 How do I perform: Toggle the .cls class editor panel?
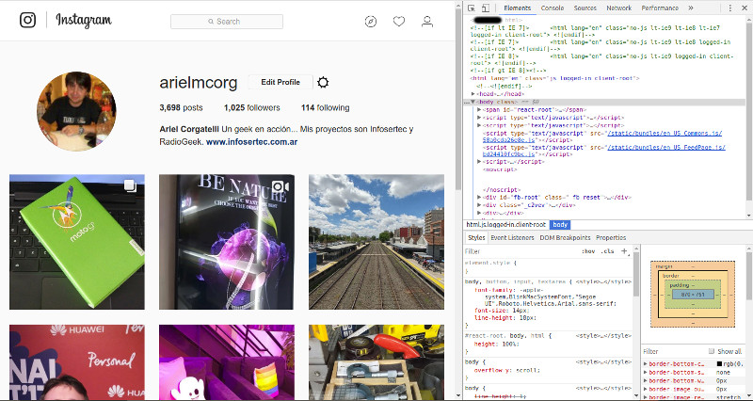(x=608, y=252)
